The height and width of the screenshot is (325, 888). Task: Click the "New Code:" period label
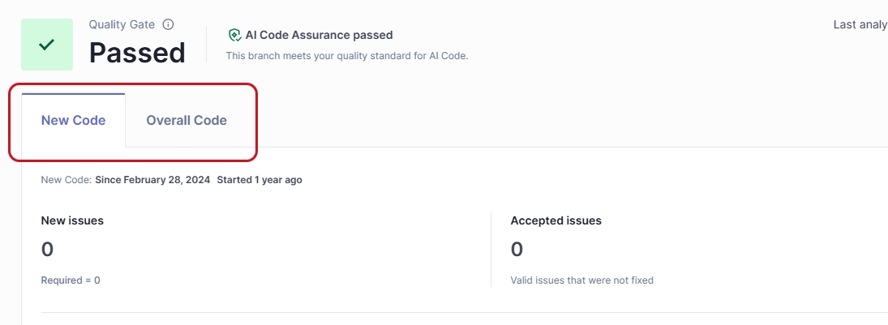click(66, 180)
